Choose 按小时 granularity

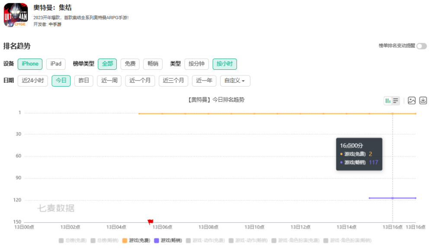click(x=224, y=64)
